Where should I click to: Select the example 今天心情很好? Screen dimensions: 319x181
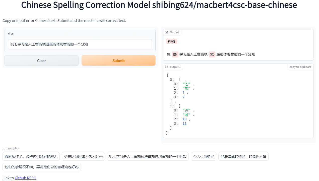203,156
